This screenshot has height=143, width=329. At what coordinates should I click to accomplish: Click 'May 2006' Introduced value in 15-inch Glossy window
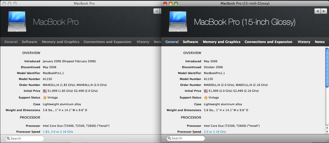(x=211, y=61)
